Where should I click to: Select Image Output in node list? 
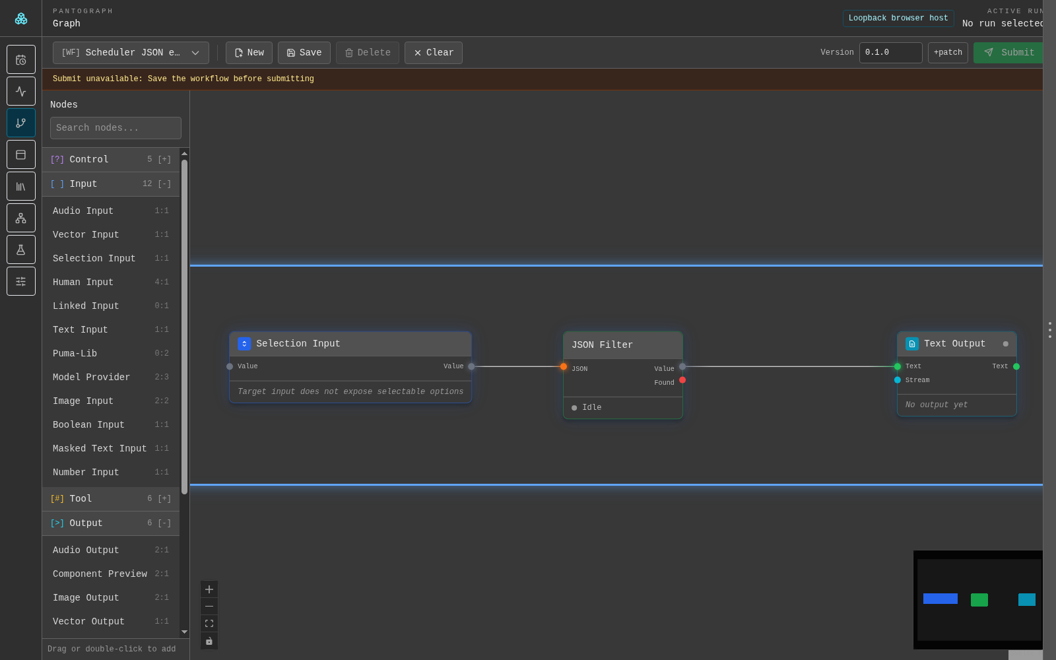[111, 598]
